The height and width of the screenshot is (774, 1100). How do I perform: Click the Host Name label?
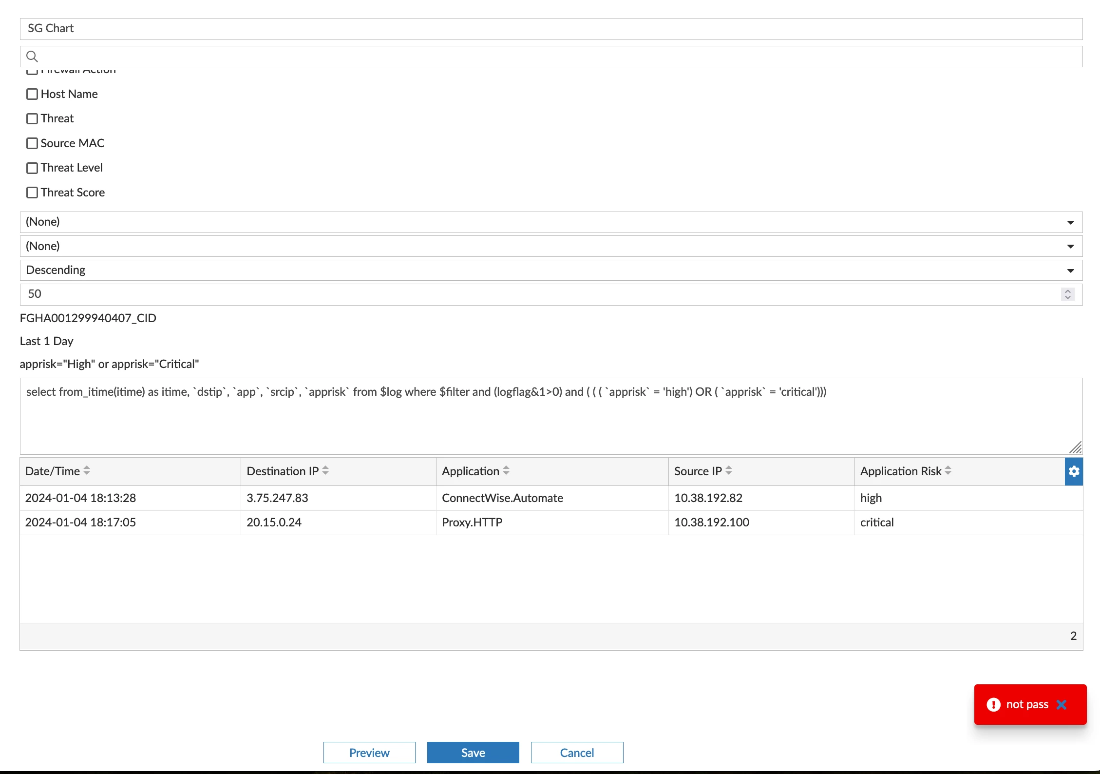tap(69, 94)
